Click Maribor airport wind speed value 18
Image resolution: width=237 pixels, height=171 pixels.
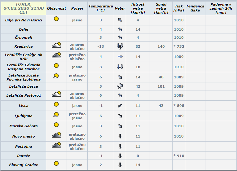(x=138, y=67)
